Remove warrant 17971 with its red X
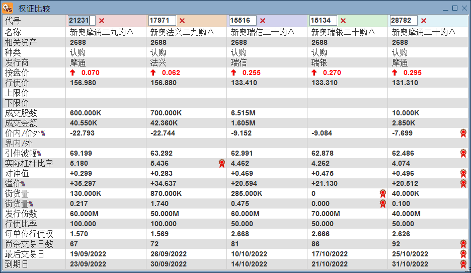The width and height of the screenshot is (471, 273). pyautogui.click(x=182, y=21)
